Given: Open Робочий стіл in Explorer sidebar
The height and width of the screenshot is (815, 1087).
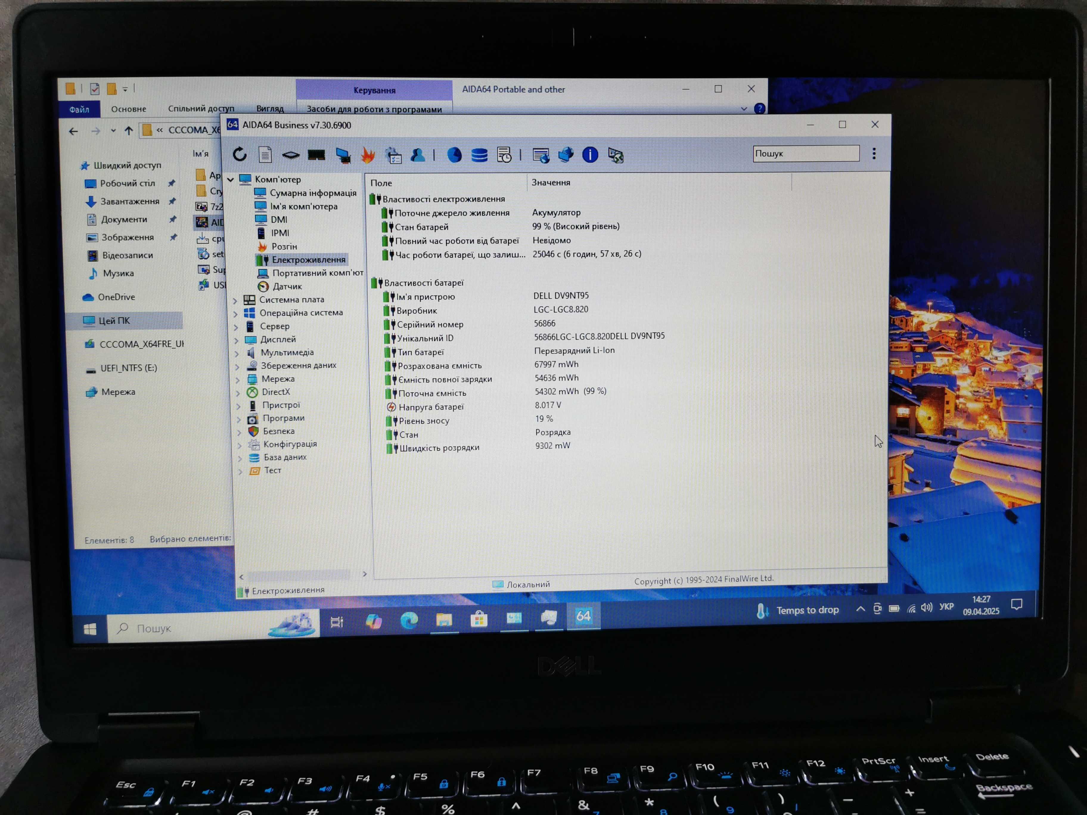Looking at the screenshot, I should point(127,183).
